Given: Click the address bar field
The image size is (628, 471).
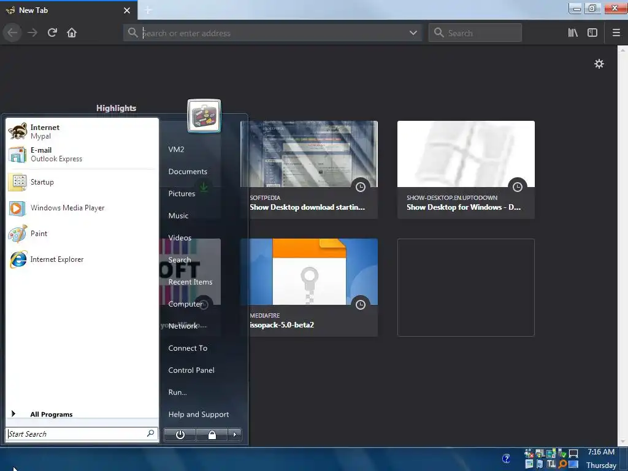Looking at the screenshot, I should click(x=272, y=33).
